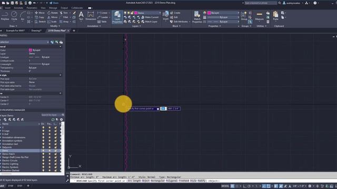Insert a Table annotation
Viewport: 337px width, 189px height.
[102, 22]
